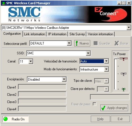Open the Velocidad de transmisión dropdown
Viewport: 132px width, 126px height.
tap(106, 61)
